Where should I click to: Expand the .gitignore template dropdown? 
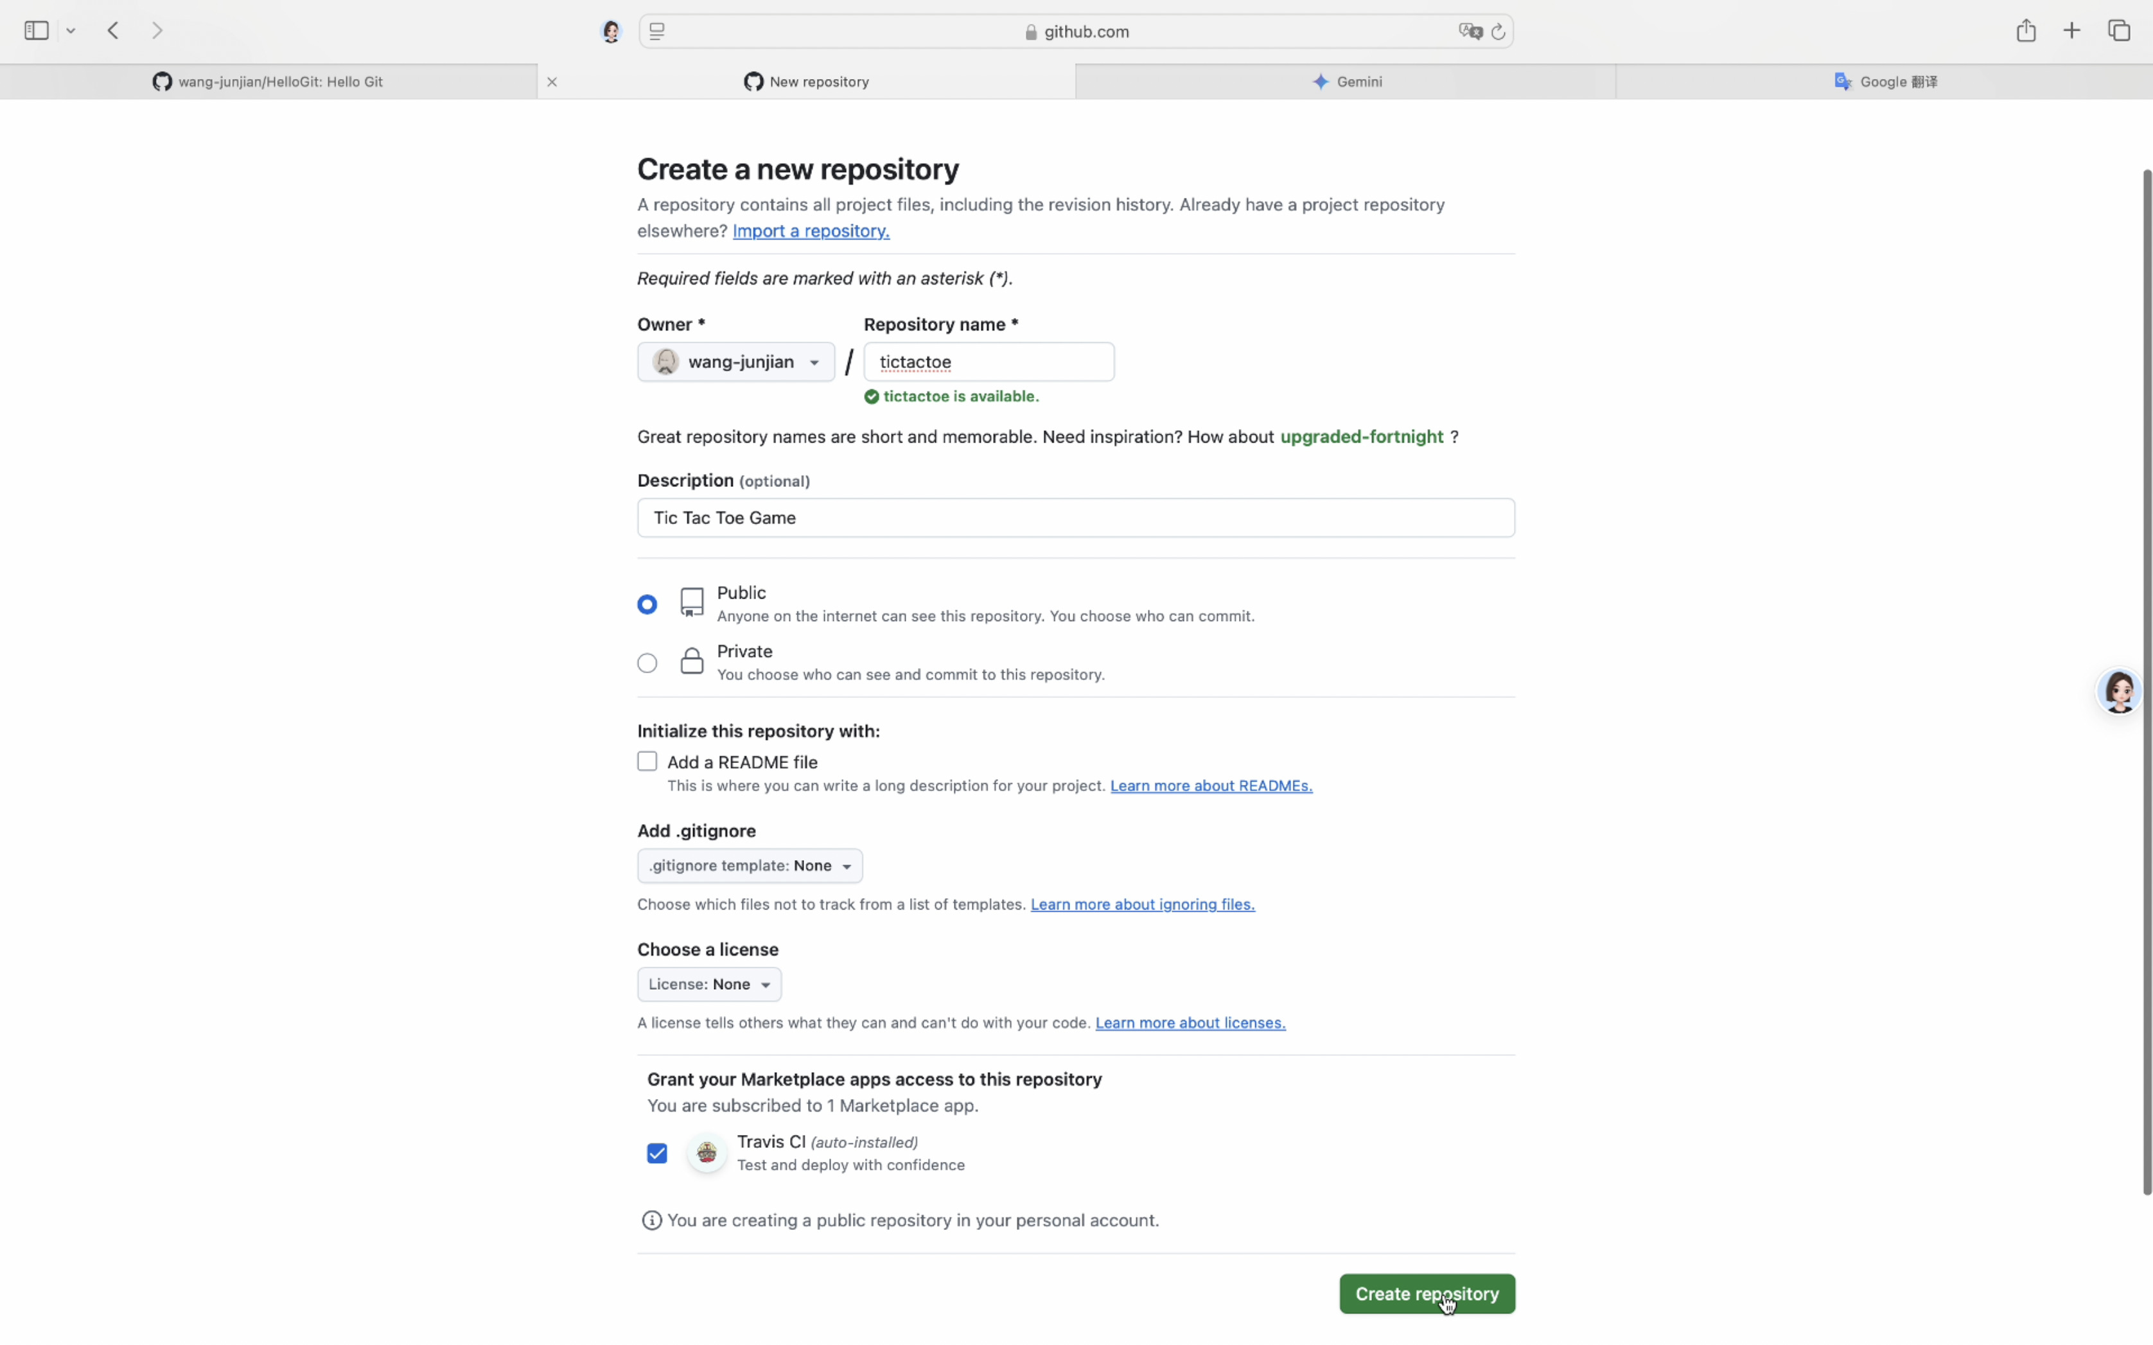(x=750, y=866)
